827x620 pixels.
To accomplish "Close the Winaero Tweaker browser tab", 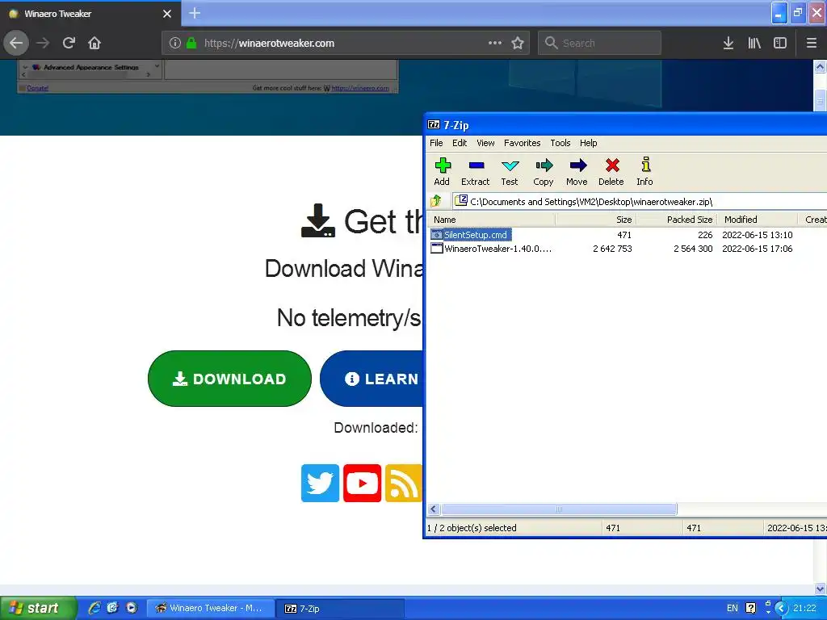I will point(167,14).
